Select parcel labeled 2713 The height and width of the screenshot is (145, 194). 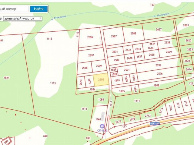(148, 116)
